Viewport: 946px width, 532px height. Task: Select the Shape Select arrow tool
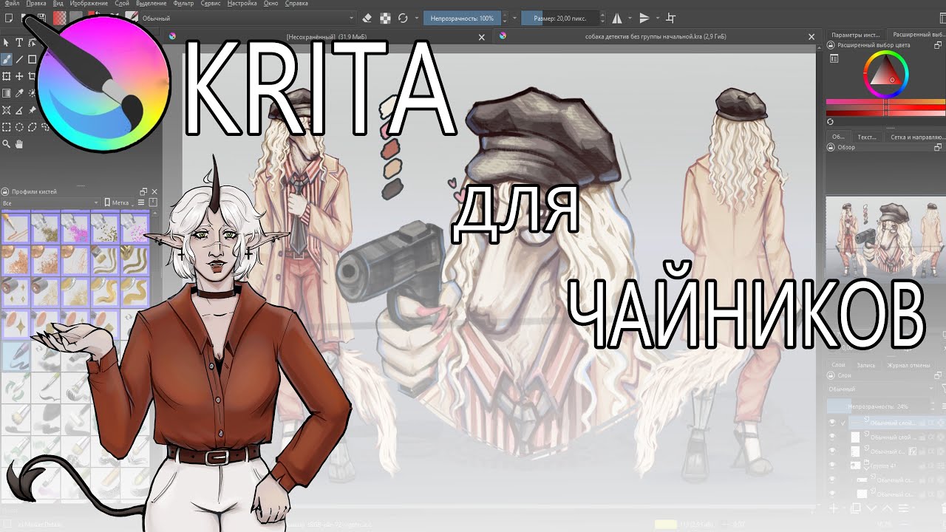tap(6, 42)
